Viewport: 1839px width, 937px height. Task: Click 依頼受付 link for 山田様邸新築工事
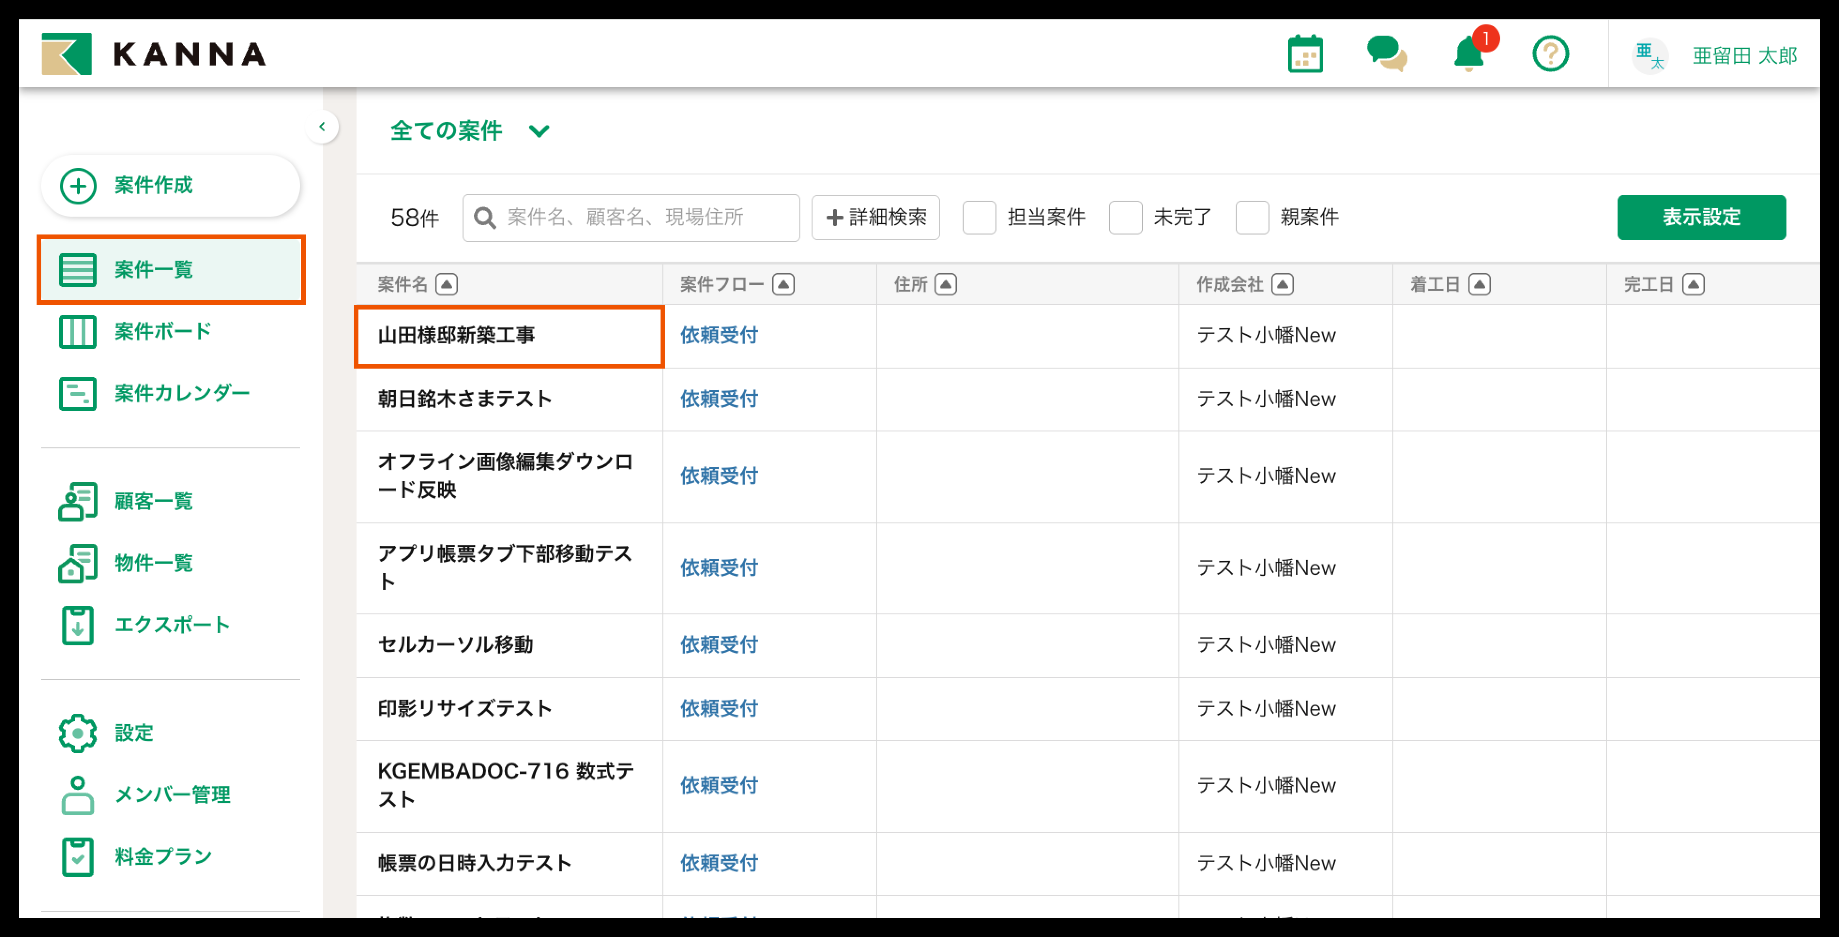[718, 335]
